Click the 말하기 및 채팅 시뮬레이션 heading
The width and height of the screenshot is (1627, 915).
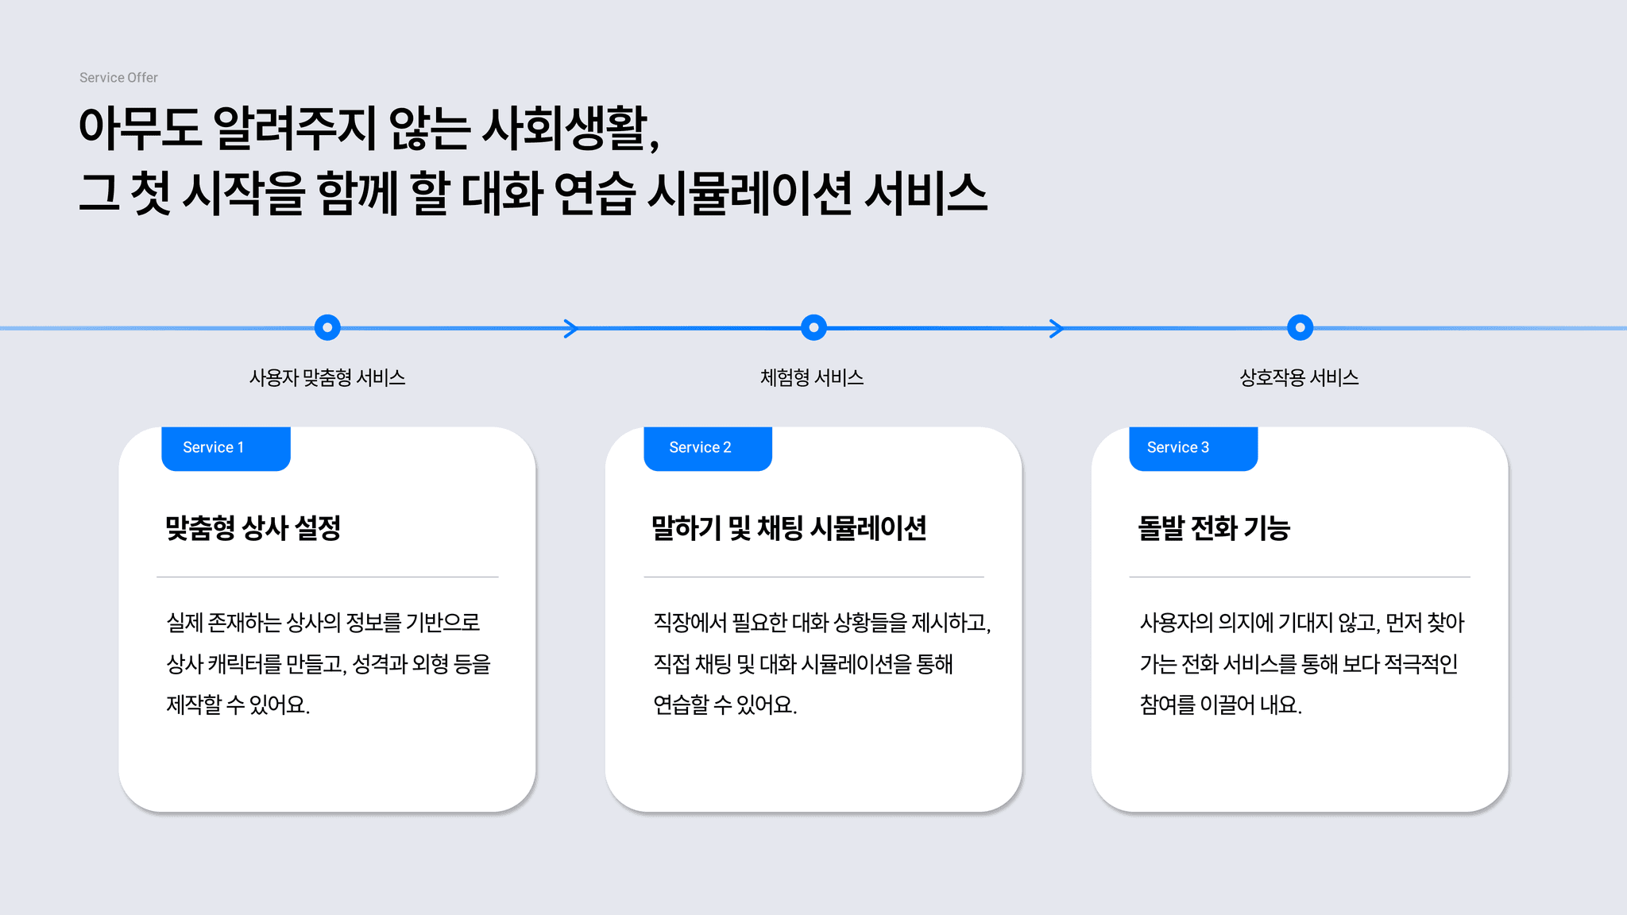(x=789, y=528)
